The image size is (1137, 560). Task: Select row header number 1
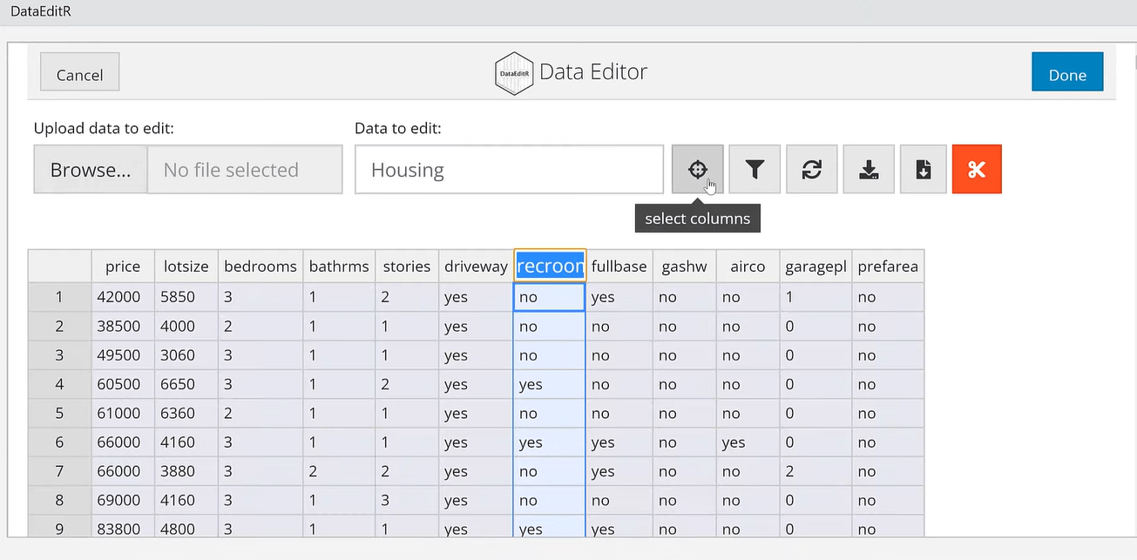[x=59, y=297]
